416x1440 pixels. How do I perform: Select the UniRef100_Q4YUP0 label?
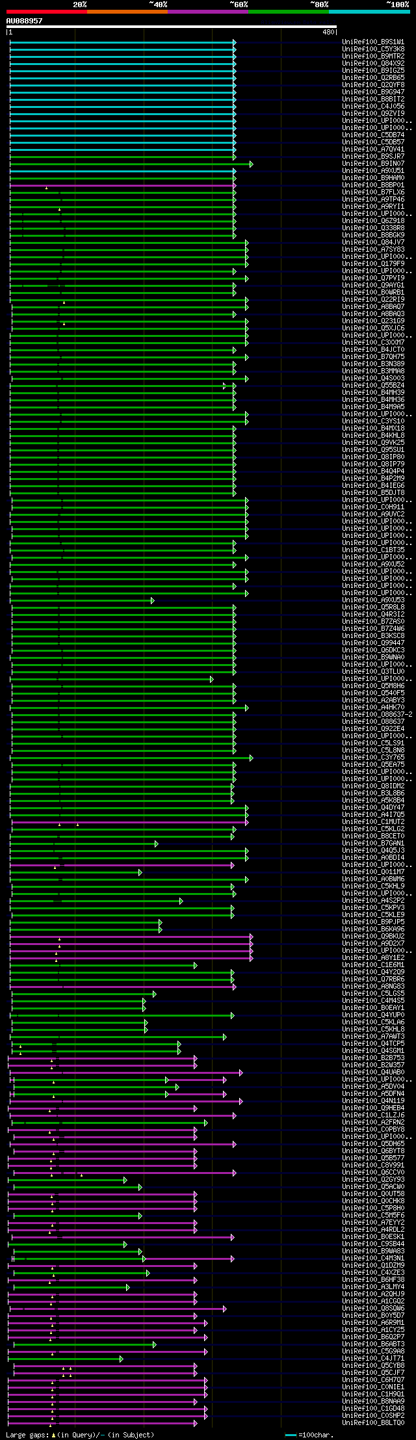click(x=373, y=1015)
